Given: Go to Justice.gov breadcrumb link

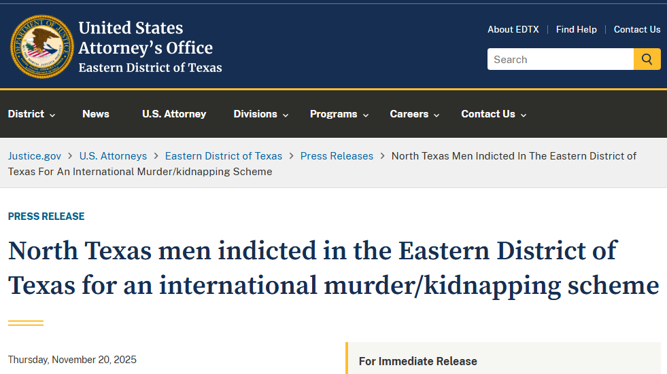Looking at the screenshot, I should tap(35, 156).
